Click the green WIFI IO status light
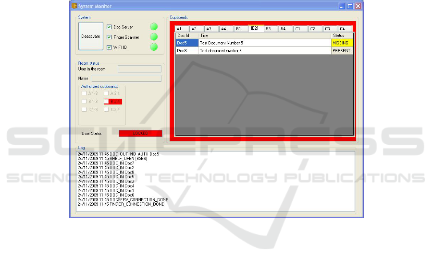 click(154, 47)
